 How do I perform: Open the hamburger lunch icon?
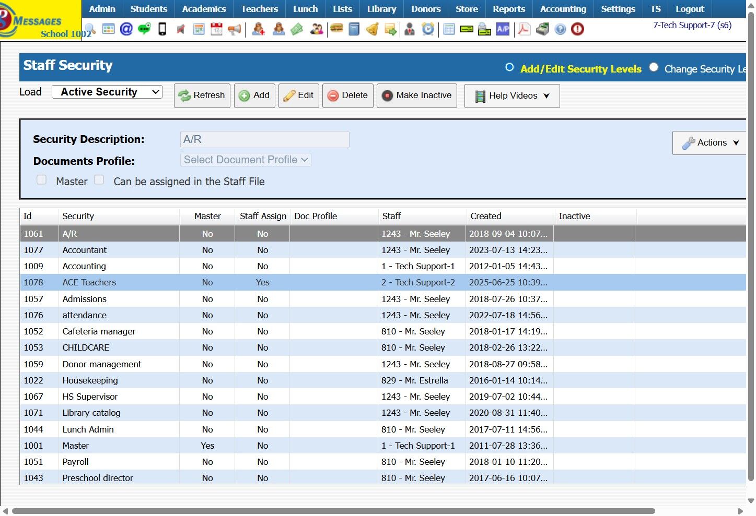point(337,29)
